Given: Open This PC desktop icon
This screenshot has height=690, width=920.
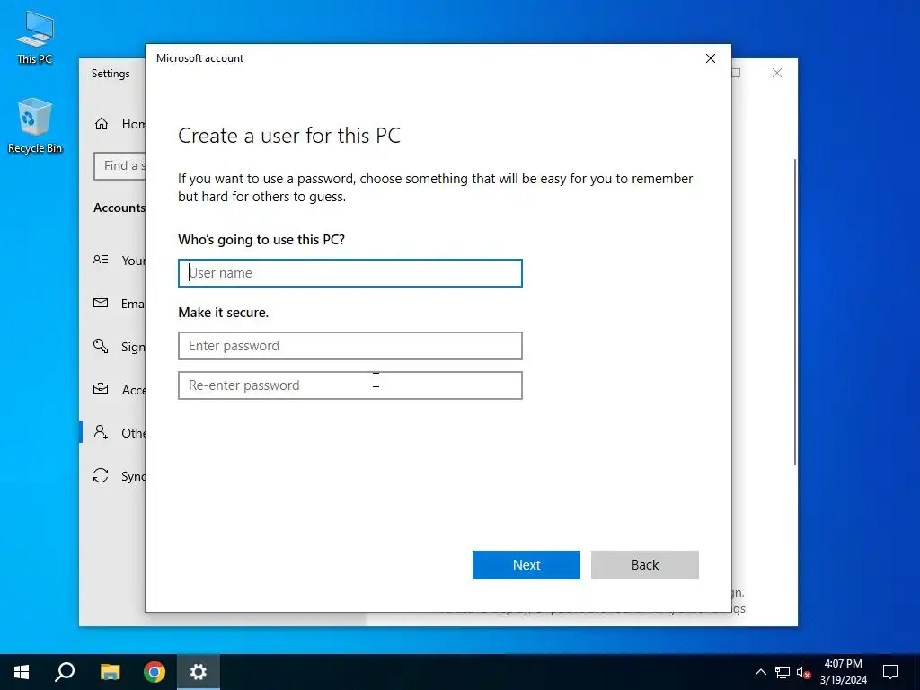Looking at the screenshot, I should pyautogui.click(x=35, y=38).
